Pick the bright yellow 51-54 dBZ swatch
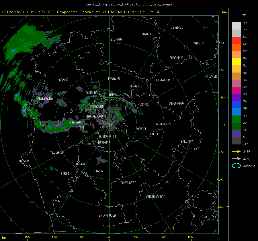 236,62
